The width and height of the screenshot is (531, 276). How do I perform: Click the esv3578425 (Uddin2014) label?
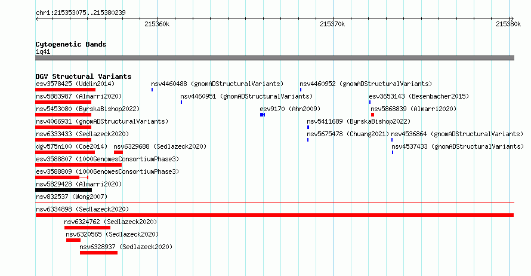[x=75, y=84]
